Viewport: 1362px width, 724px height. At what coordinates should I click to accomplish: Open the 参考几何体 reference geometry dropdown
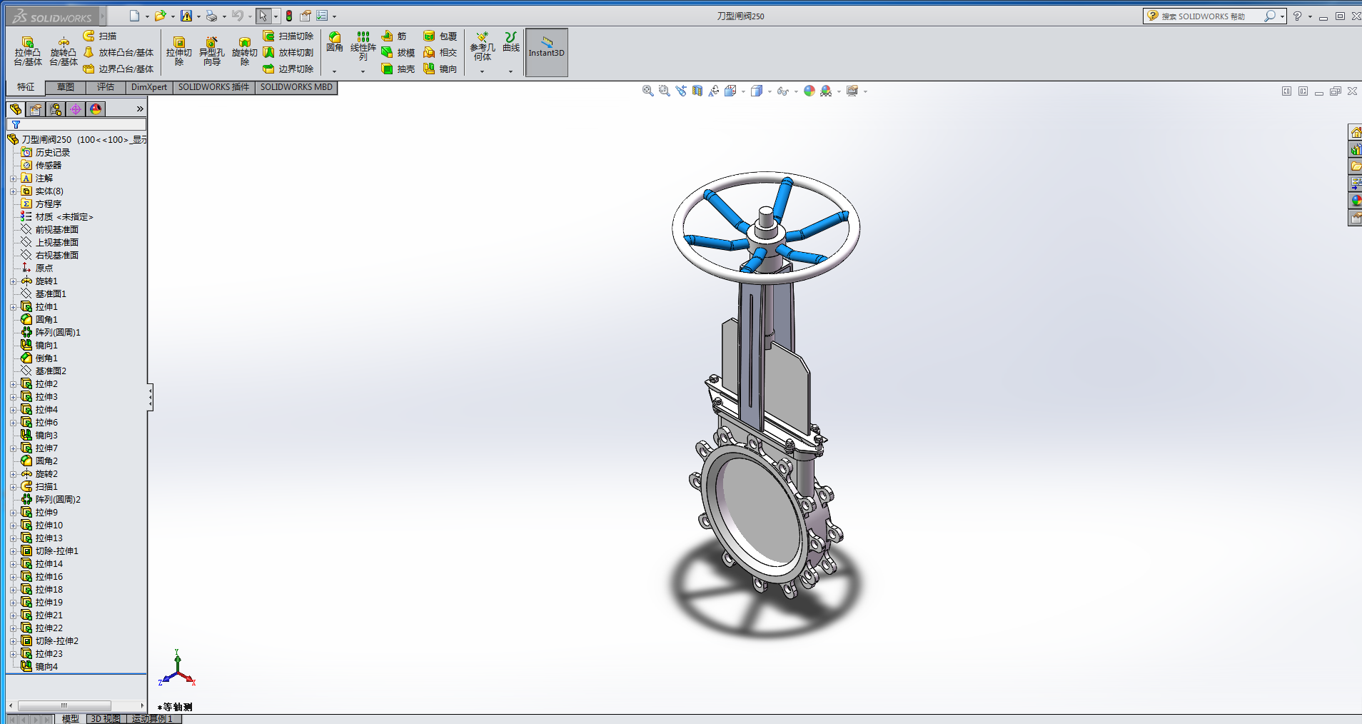click(x=482, y=71)
